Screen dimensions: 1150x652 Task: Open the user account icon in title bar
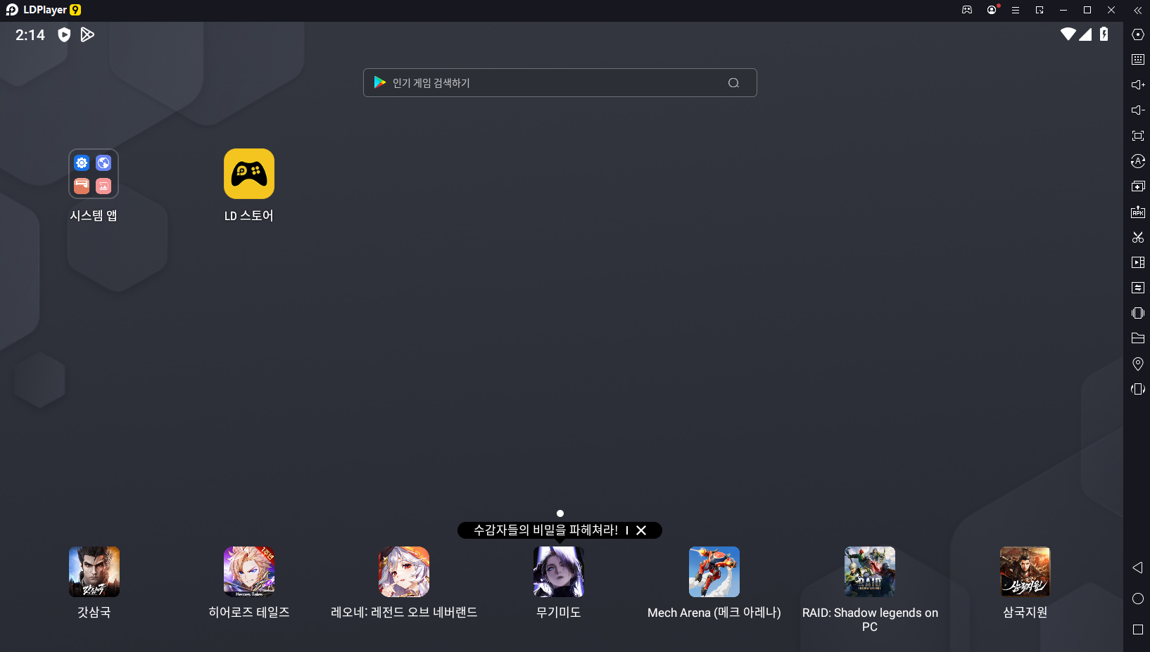tap(992, 10)
